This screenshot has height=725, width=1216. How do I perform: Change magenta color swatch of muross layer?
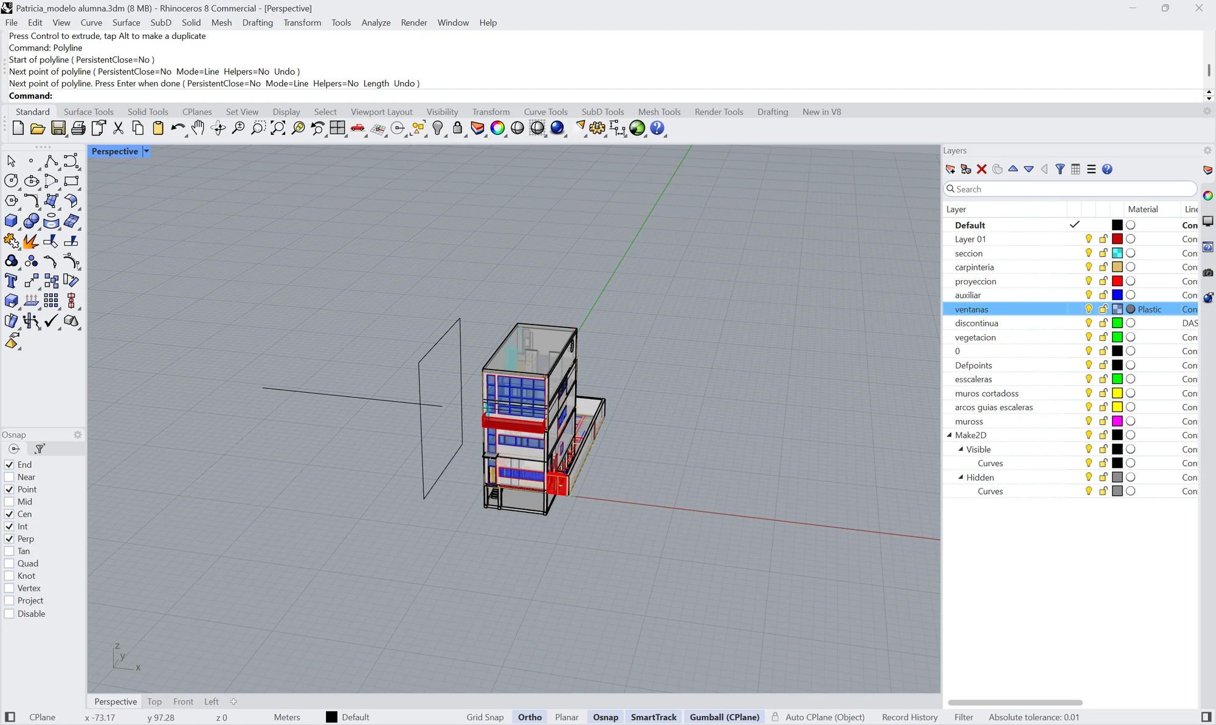tap(1118, 421)
